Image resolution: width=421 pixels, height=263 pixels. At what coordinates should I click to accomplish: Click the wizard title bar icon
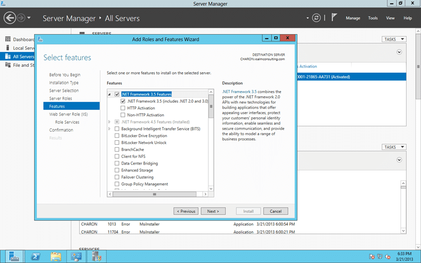[x=41, y=39]
